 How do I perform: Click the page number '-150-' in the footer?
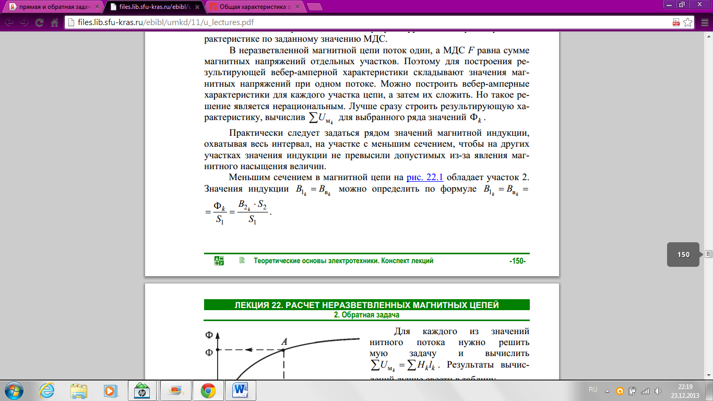tap(517, 261)
